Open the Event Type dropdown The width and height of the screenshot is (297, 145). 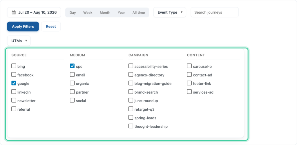pos(170,12)
